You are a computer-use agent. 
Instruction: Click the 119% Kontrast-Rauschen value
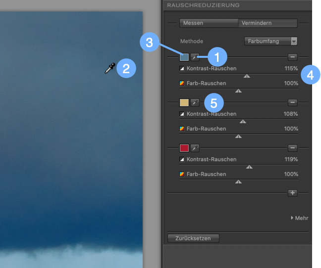click(291, 159)
